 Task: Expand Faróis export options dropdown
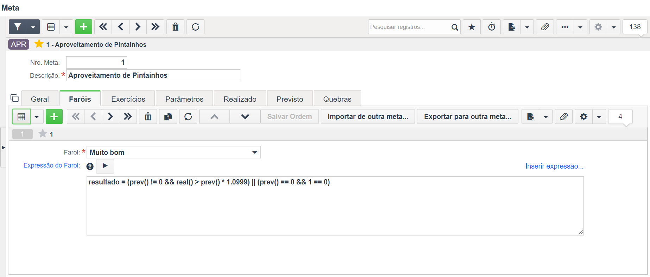546,117
